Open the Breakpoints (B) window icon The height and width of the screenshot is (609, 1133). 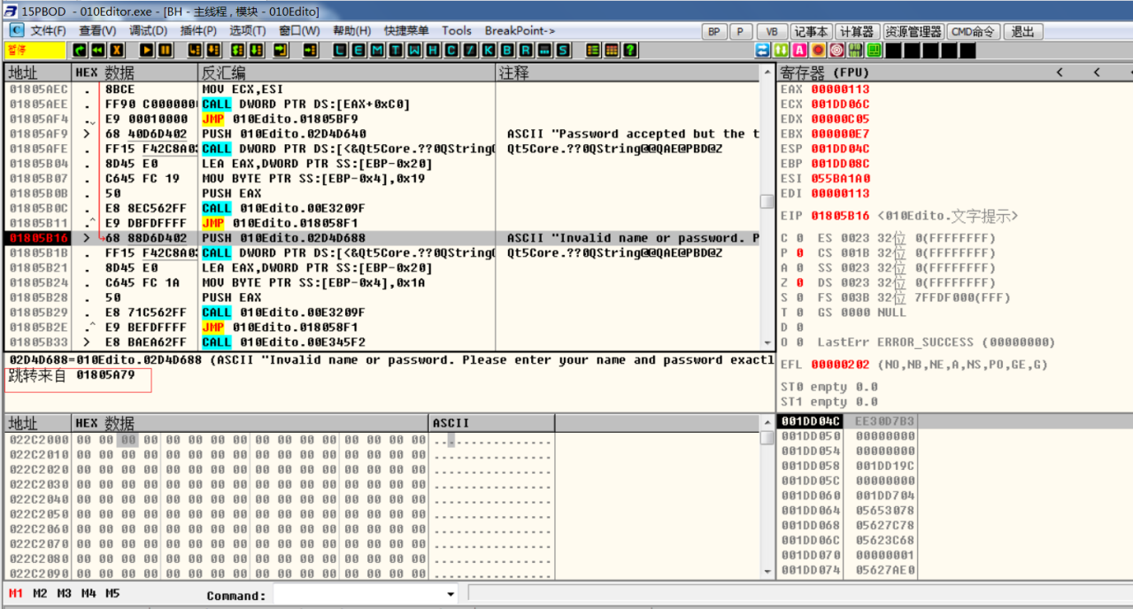(506, 50)
